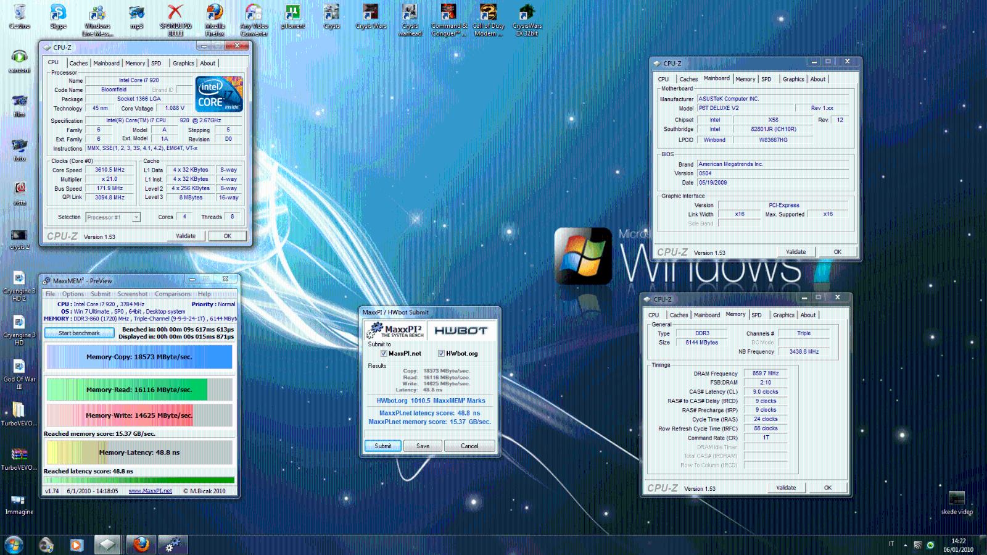987x555 pixels.
Task: Open the mp3 desktop folder icon
Action: (136, 17)
